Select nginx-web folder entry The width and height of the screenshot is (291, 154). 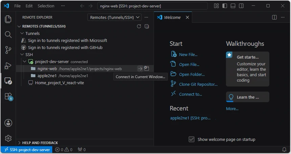[x=85, y=69]
